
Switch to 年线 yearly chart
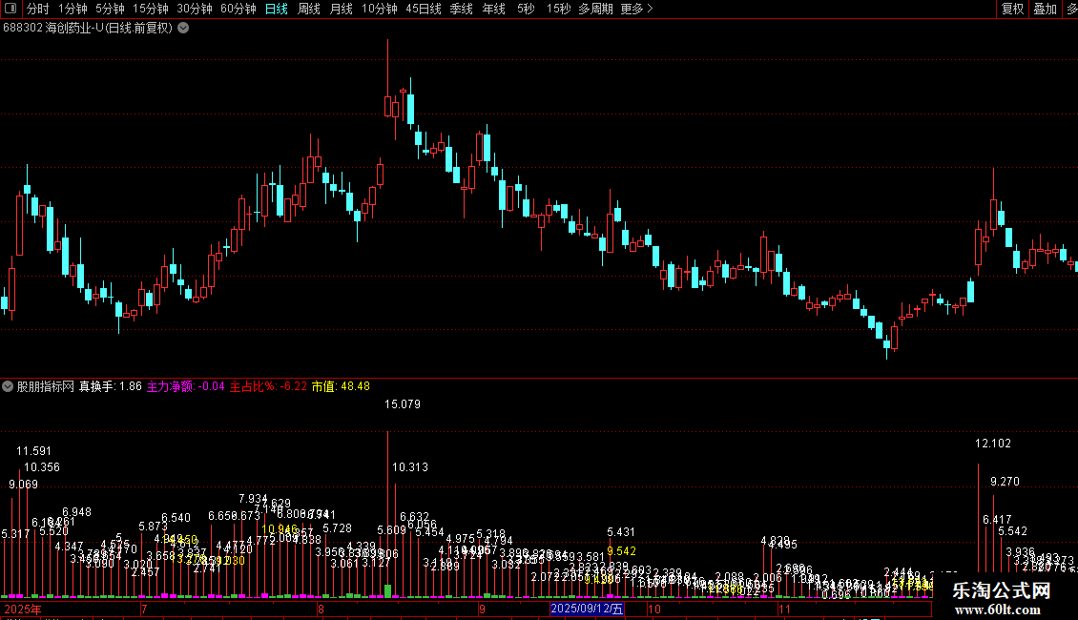pos(493,9)
